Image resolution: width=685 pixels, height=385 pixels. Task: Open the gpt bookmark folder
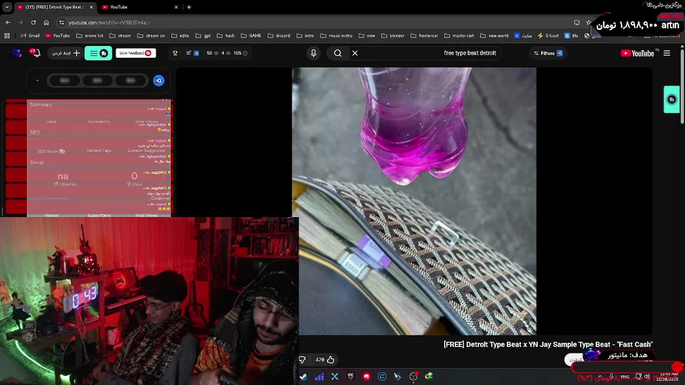point(203,36)
